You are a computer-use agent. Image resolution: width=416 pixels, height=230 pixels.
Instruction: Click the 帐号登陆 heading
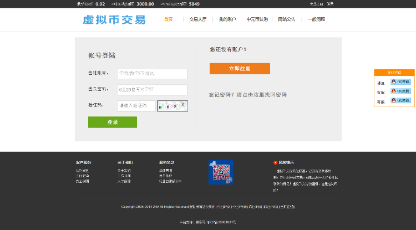click(x=102, y=55)
